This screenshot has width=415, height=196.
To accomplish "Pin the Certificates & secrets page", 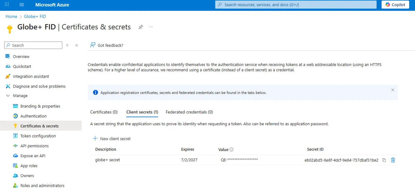I will coord(141,27).
